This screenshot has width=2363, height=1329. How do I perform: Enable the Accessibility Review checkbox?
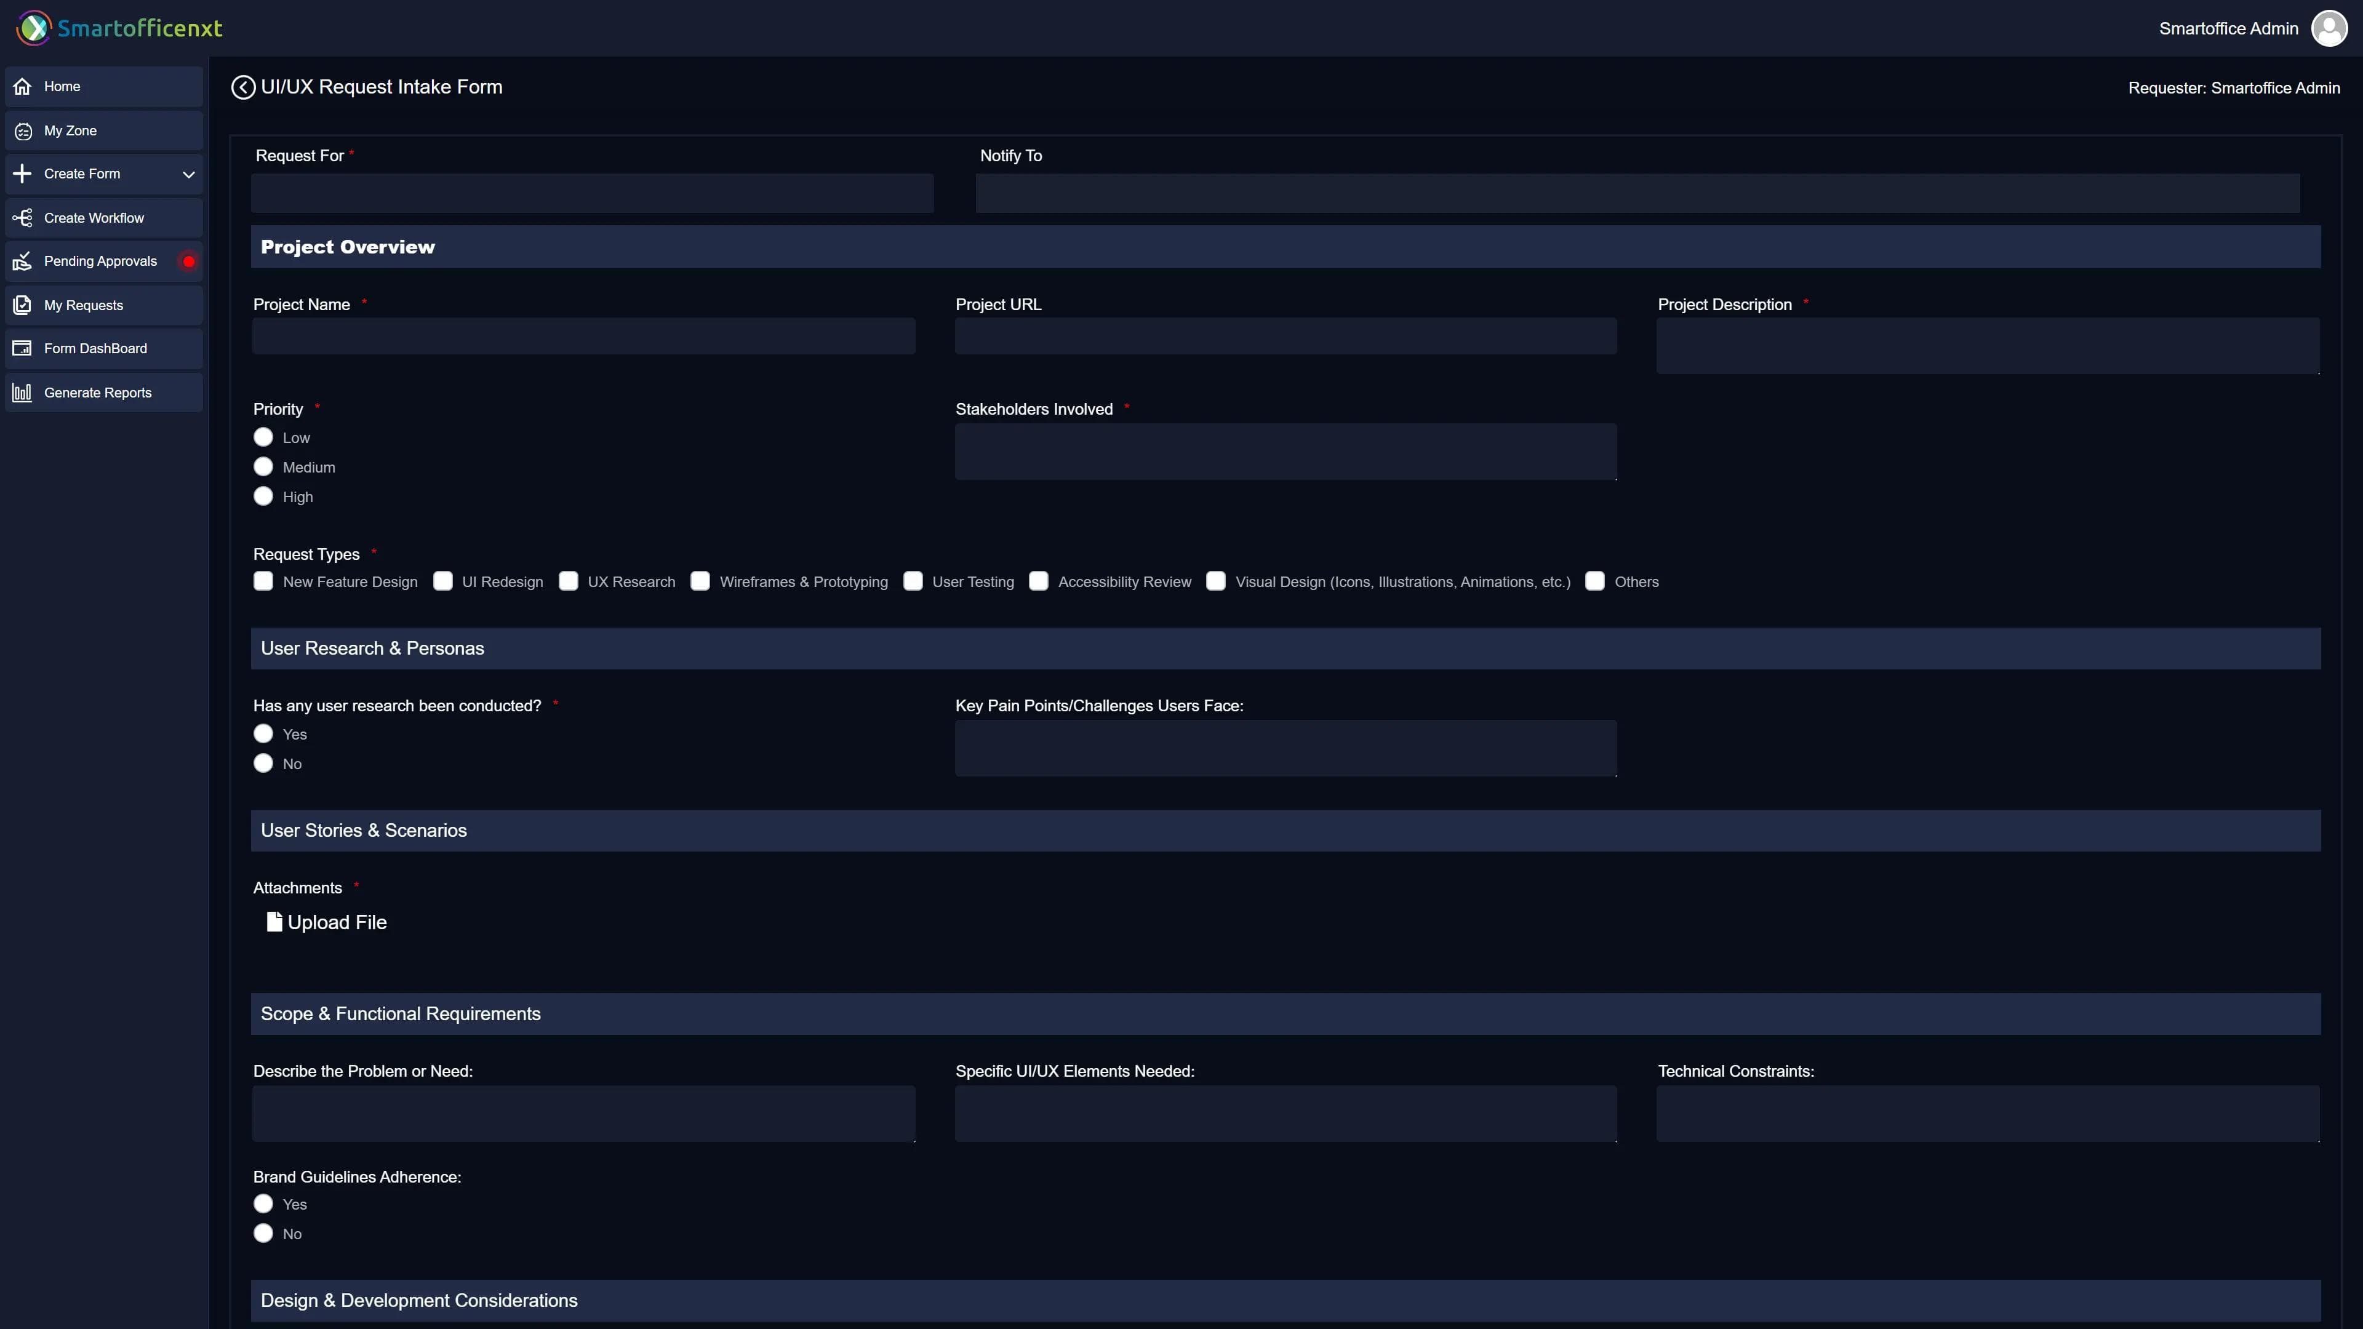tap(1038, 581)
